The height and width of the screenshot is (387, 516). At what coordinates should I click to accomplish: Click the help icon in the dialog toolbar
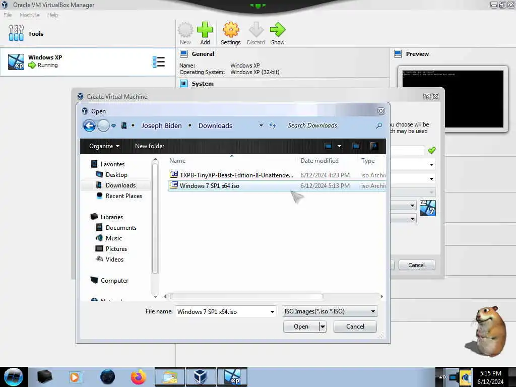(x=374, y=146)
